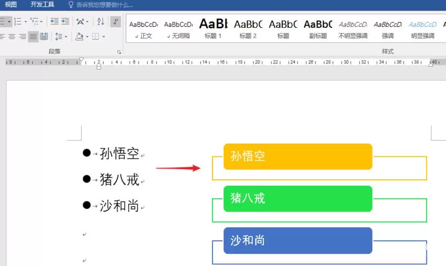The height and width of the screenshot is (266, 446).
Task: Apply distributed alignment
Action: click(44, 36)
